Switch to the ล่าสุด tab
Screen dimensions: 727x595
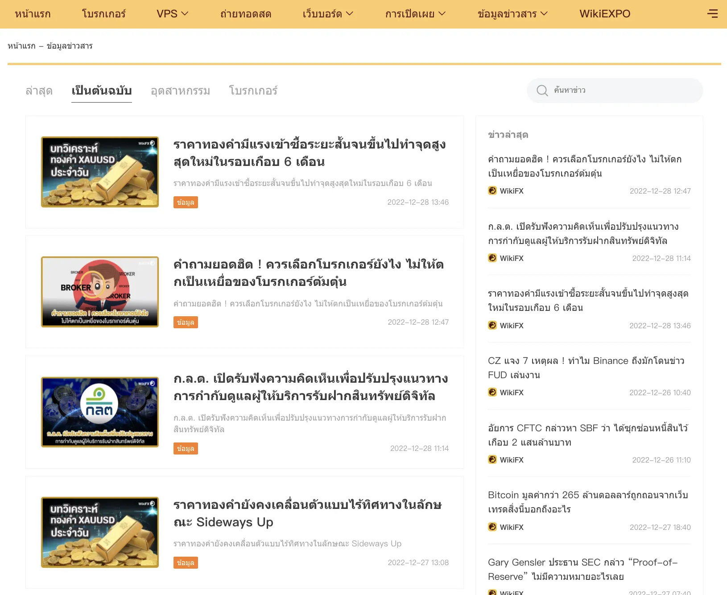pyautogui.click(x=39, y=91)
